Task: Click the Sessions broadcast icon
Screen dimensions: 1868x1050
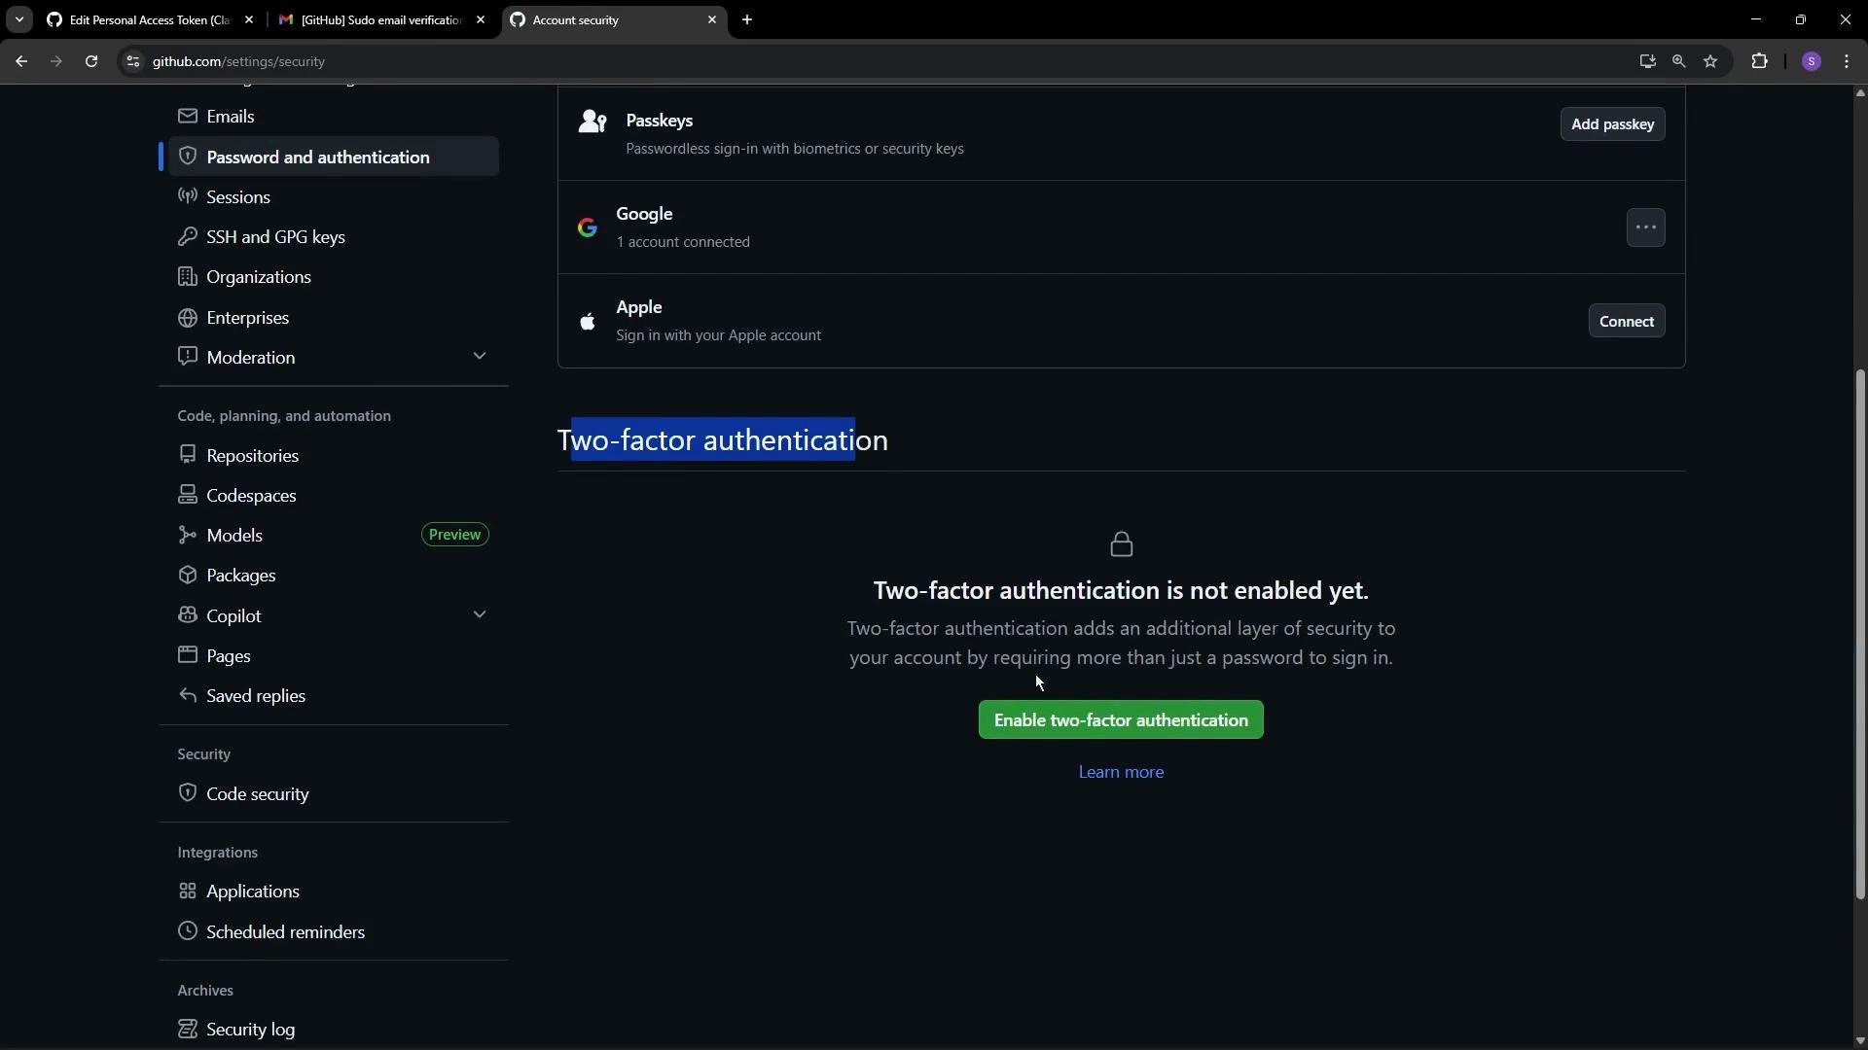Action: [188, 196]
